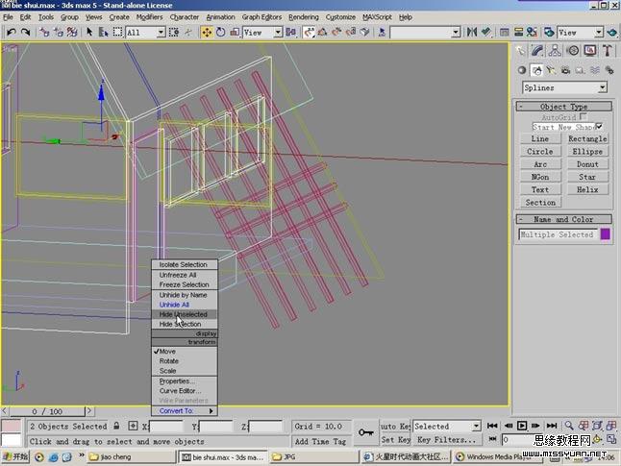621x466 pixels.
Task: Activate Select and Rotate tool
Action: click(220, 32)
